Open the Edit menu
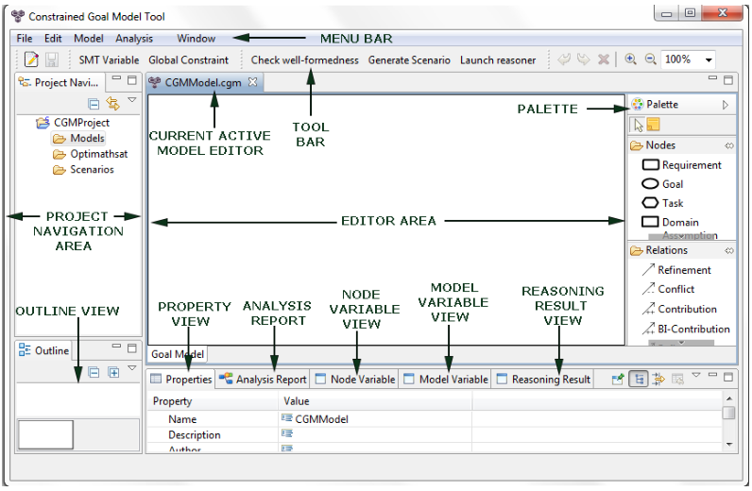752x491 pixels. (x=53, y=39)
